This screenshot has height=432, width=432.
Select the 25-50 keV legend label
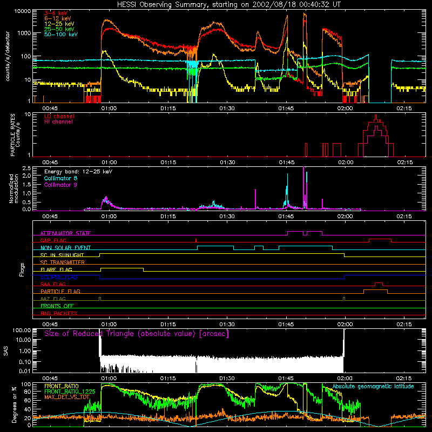tap(59, 29)
